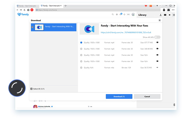Delete with the Library trash icon
183x120 pixels.
174,105
